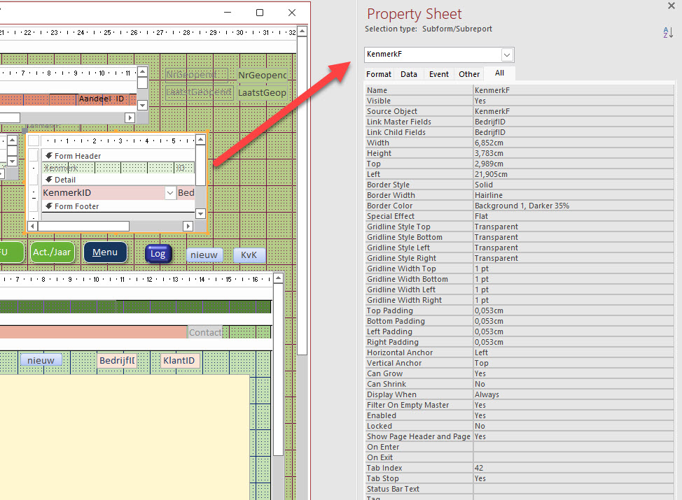Click the KvK button on the form
The height and width of the screenshot is (500, 682).
coord(249,255)
